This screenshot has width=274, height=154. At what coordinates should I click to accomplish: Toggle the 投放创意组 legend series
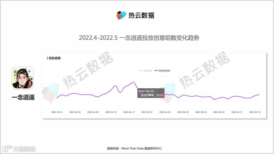(162, 71)
